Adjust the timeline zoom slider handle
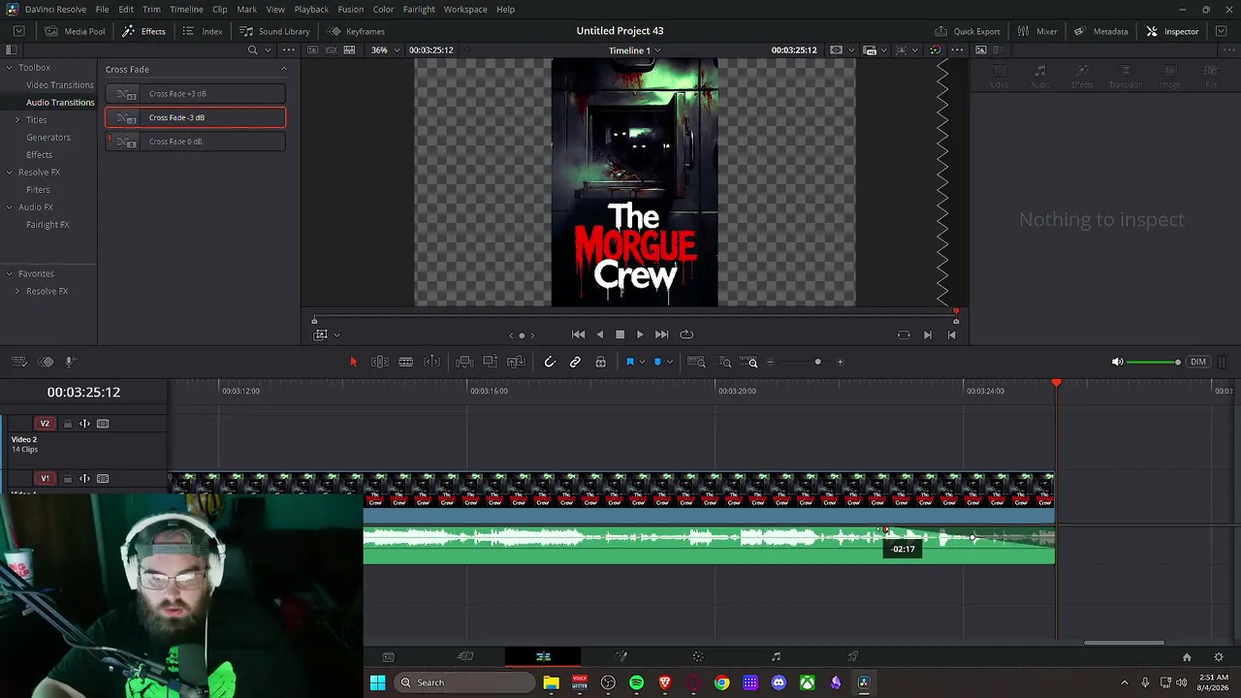 817,362
